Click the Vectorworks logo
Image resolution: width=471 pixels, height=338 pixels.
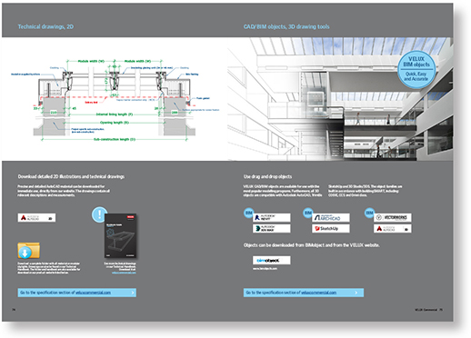click(x=393, y=217)
